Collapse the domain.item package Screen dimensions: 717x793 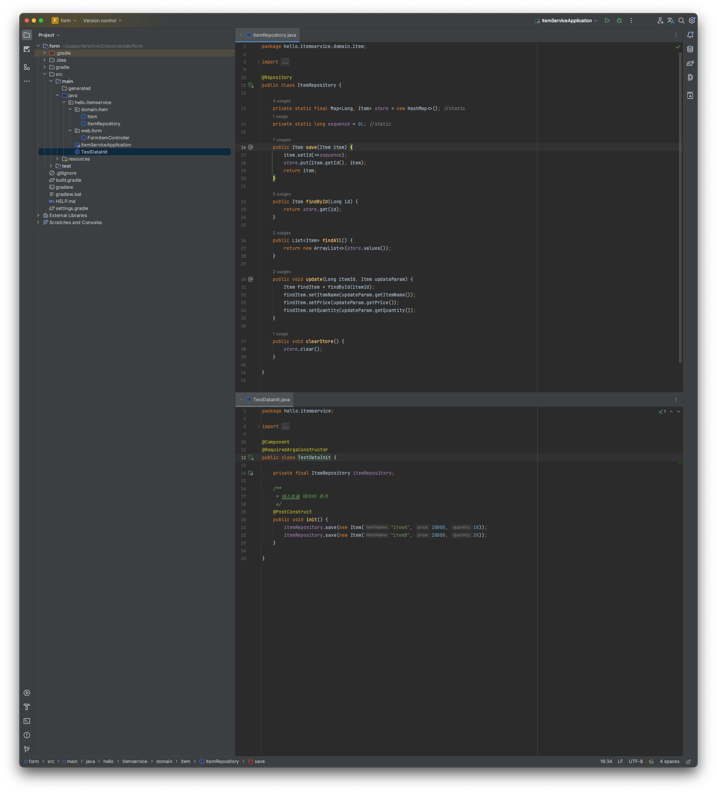pyautogui.click(x=70, y=109)
